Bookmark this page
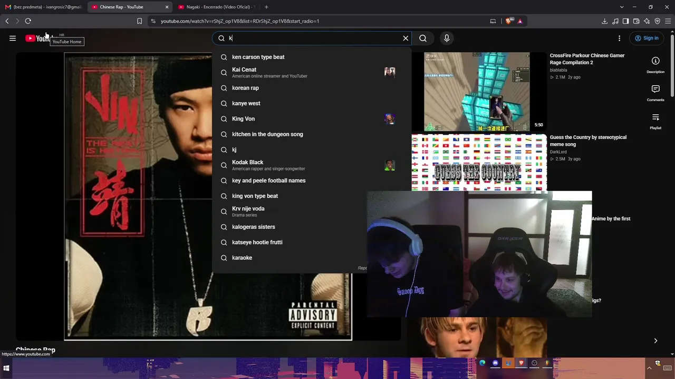 pyautogui.click(x=139, y=21)
